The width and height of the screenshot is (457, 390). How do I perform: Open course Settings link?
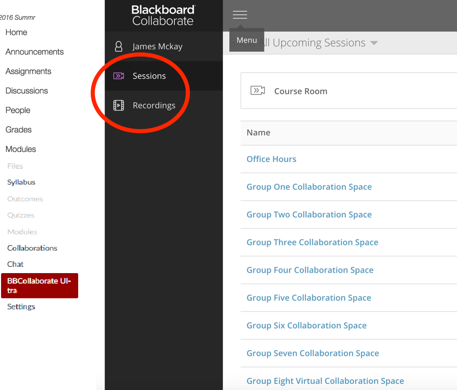(x=21, y=307)
